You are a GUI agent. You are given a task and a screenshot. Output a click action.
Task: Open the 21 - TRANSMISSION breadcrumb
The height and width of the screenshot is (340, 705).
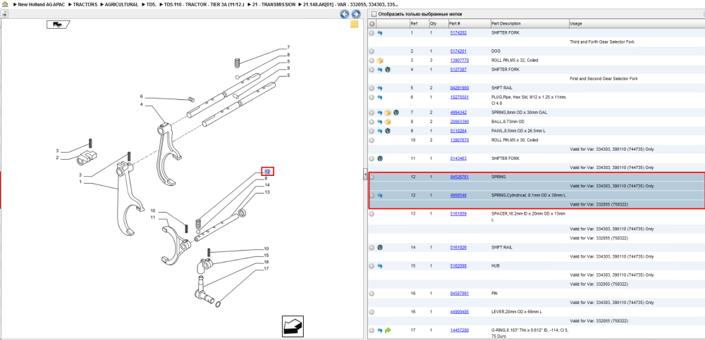click(275, 4)
